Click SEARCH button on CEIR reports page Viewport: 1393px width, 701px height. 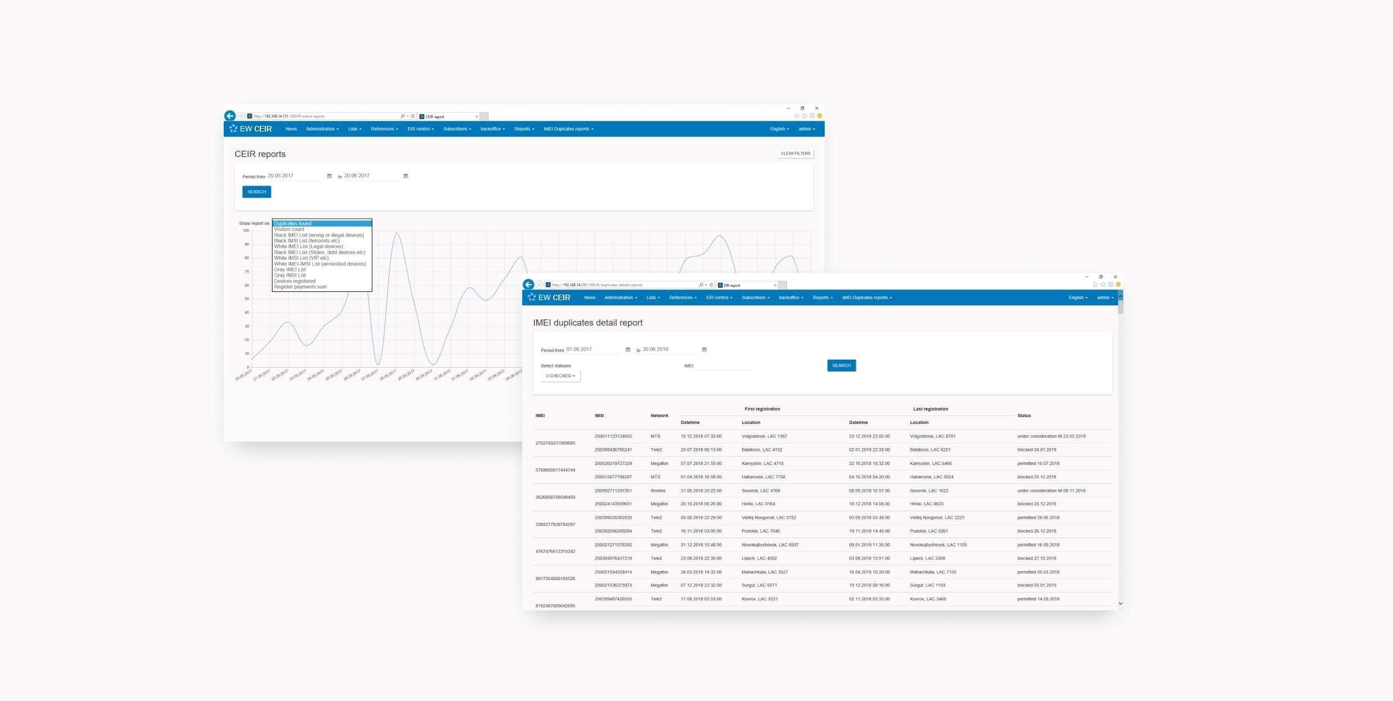256,192
